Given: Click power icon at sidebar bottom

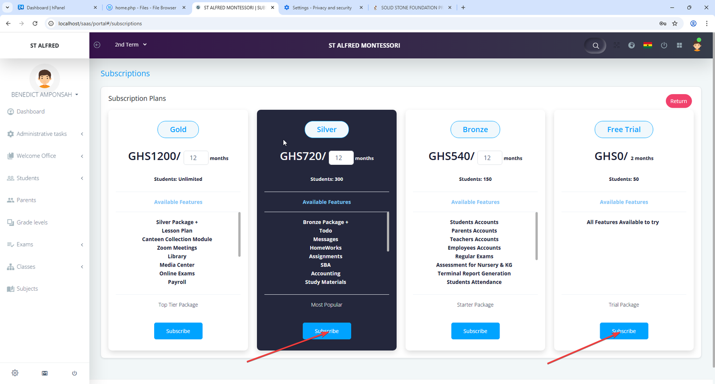Looking at the screenshot, I should 74,373.
